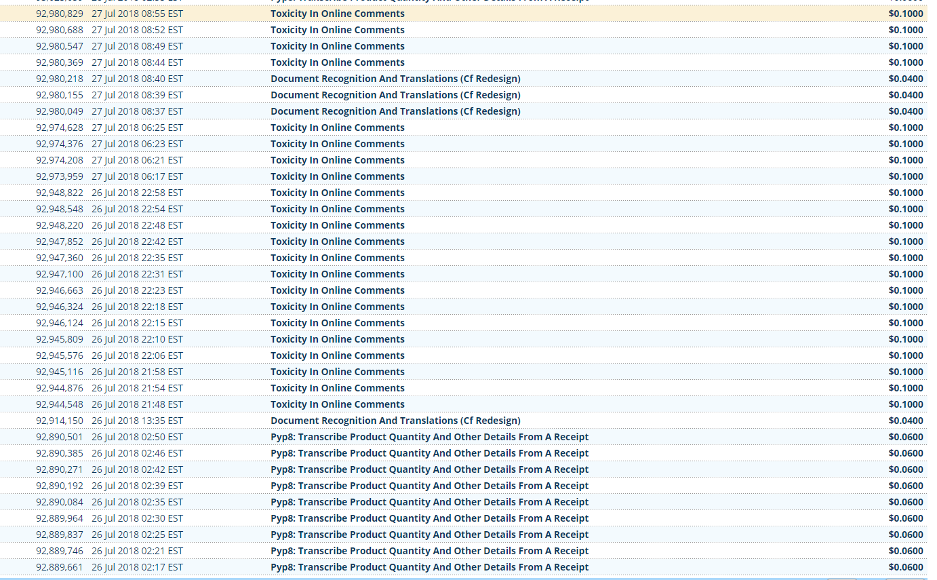
Task: Click the $0.1000 amount in row 92,946,324
Action: point(906,307)
